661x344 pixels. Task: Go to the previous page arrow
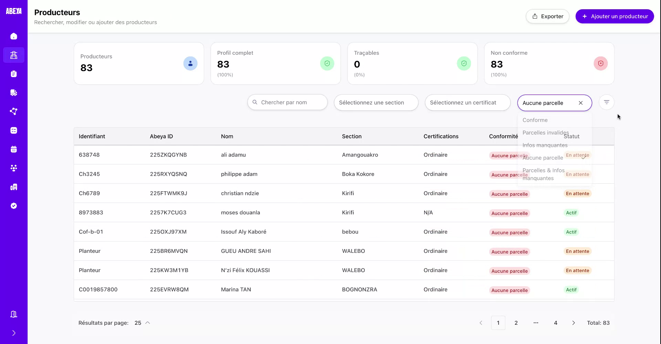481,323
